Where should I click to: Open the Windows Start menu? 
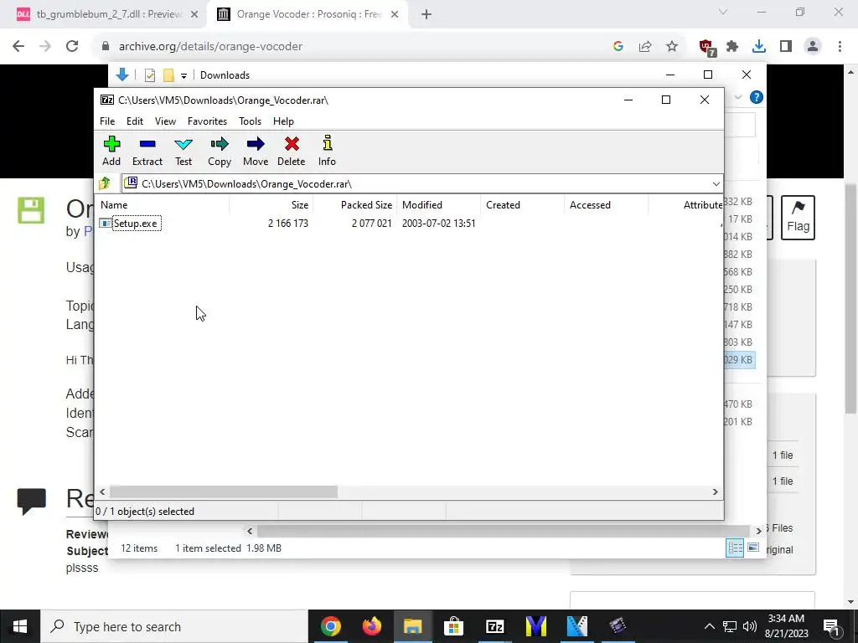pos(20,626)
